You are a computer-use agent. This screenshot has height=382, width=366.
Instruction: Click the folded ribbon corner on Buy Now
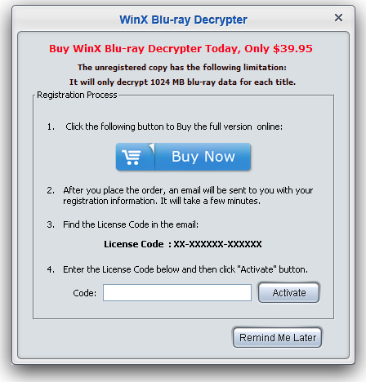tap(152, 147)
